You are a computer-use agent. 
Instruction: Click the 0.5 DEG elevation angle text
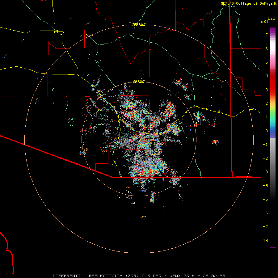(x=152, y=276)
